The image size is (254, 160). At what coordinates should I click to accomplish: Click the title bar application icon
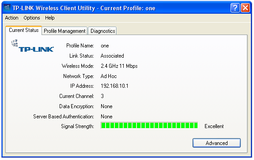click(7, 8)
